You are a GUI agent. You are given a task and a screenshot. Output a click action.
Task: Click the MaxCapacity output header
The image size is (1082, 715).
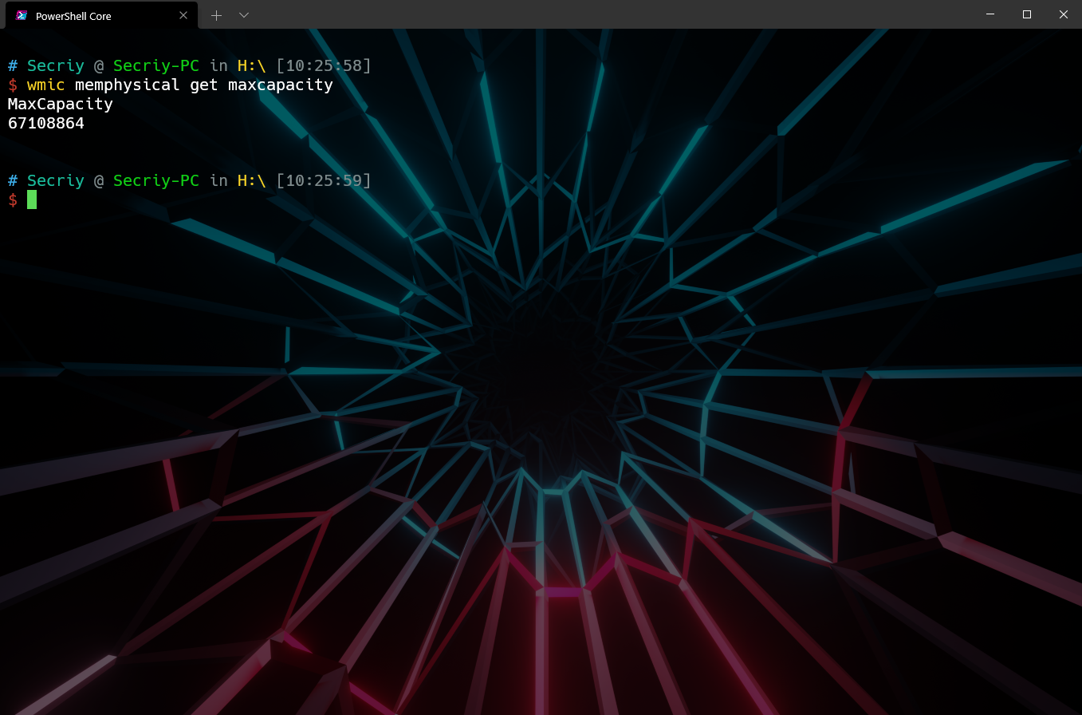[61, 104]
